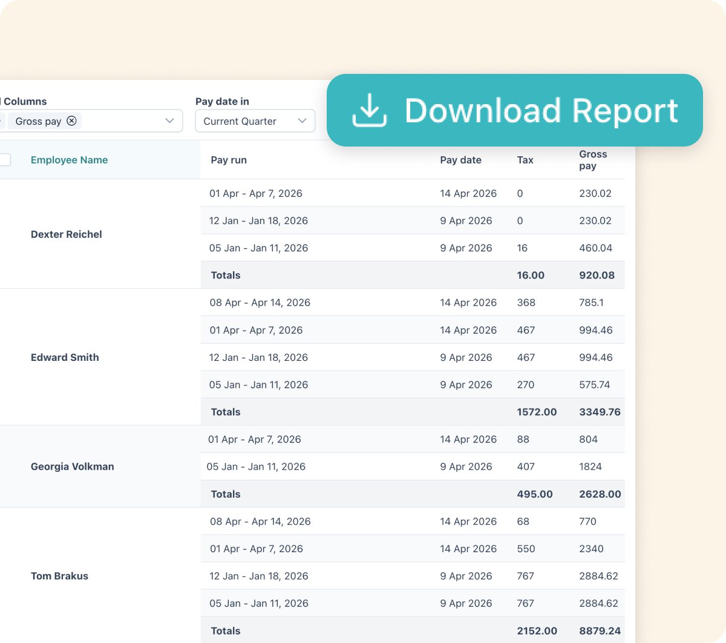Viewport: 726px width, 643px height.
Task: Click Edward Smith's 08 Apr - Apr 14 pay run
Action: [x=260, y=302]
